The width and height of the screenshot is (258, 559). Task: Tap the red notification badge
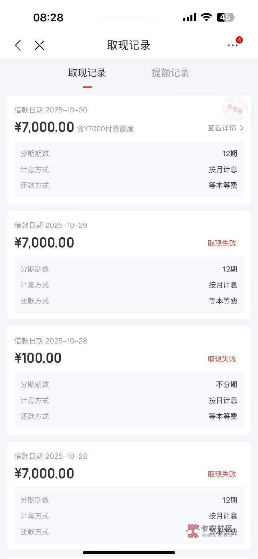point(239,40)
